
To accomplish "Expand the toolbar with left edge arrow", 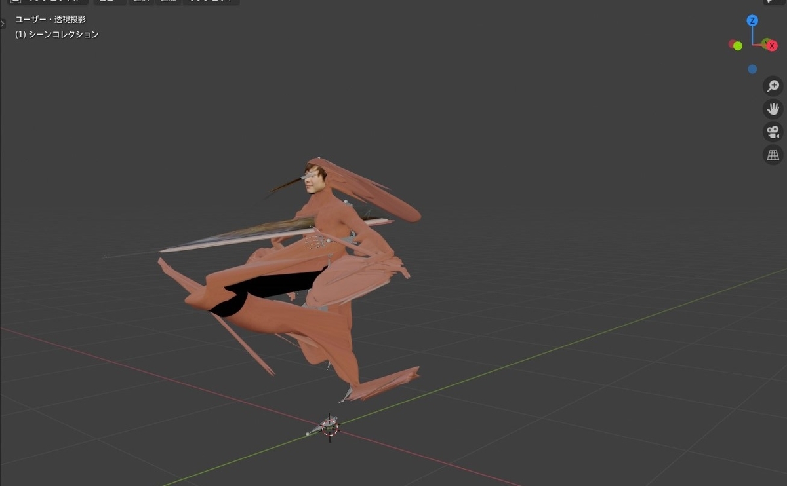I will [x=3, y=24].
